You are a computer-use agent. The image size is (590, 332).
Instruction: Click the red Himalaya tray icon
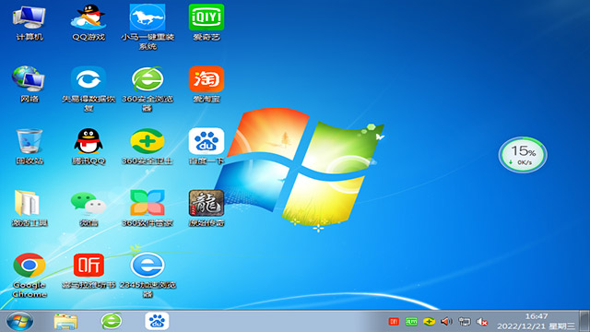coord(394,322)
